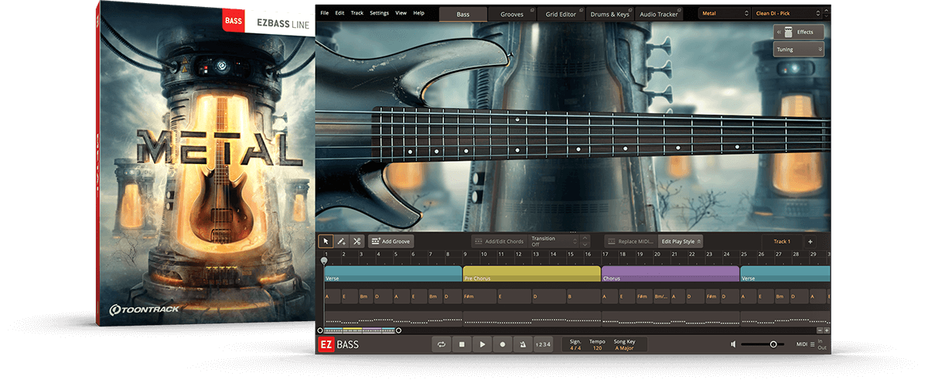Click the play button
928x383 pixels.
(x=482, y=344)
